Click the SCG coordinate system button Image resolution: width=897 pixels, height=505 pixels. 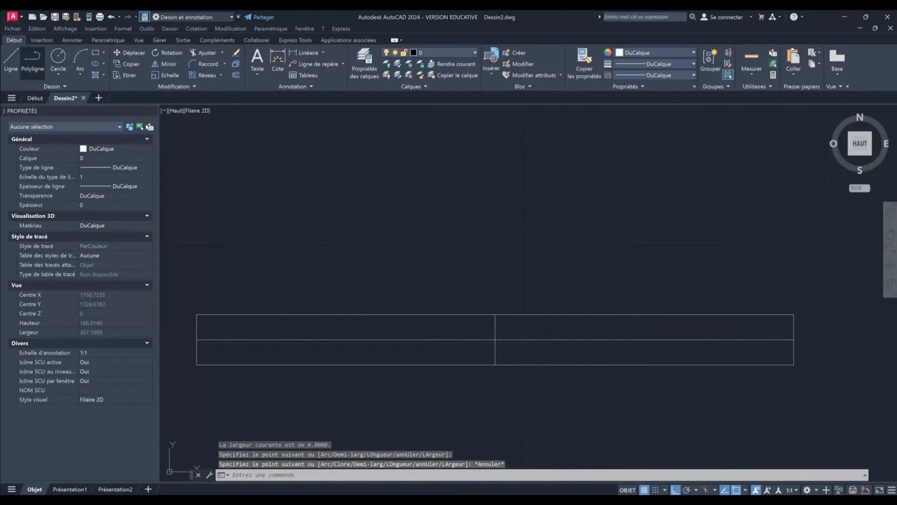click(859, 188)
